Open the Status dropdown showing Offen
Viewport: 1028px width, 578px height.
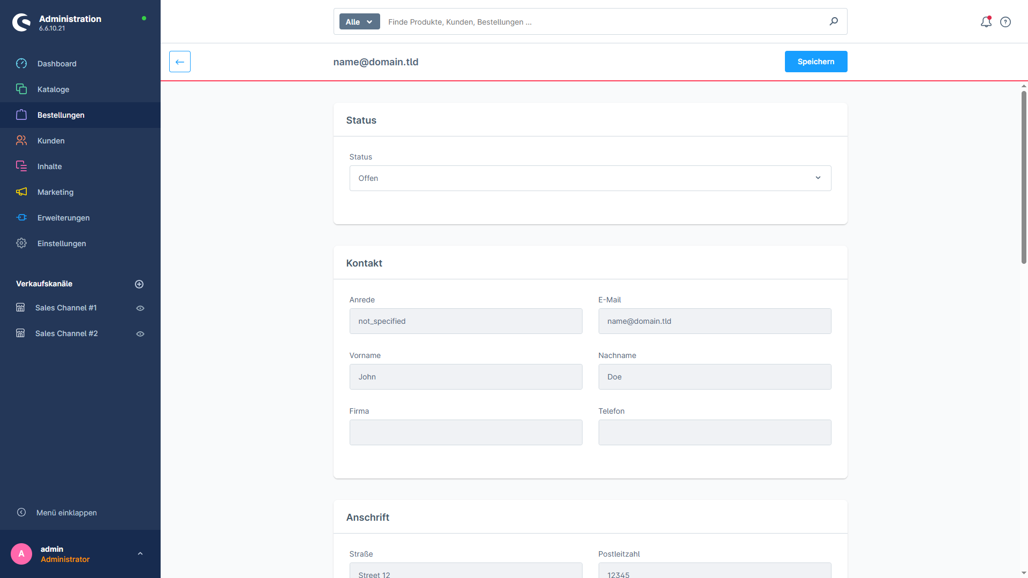point(590,178)
